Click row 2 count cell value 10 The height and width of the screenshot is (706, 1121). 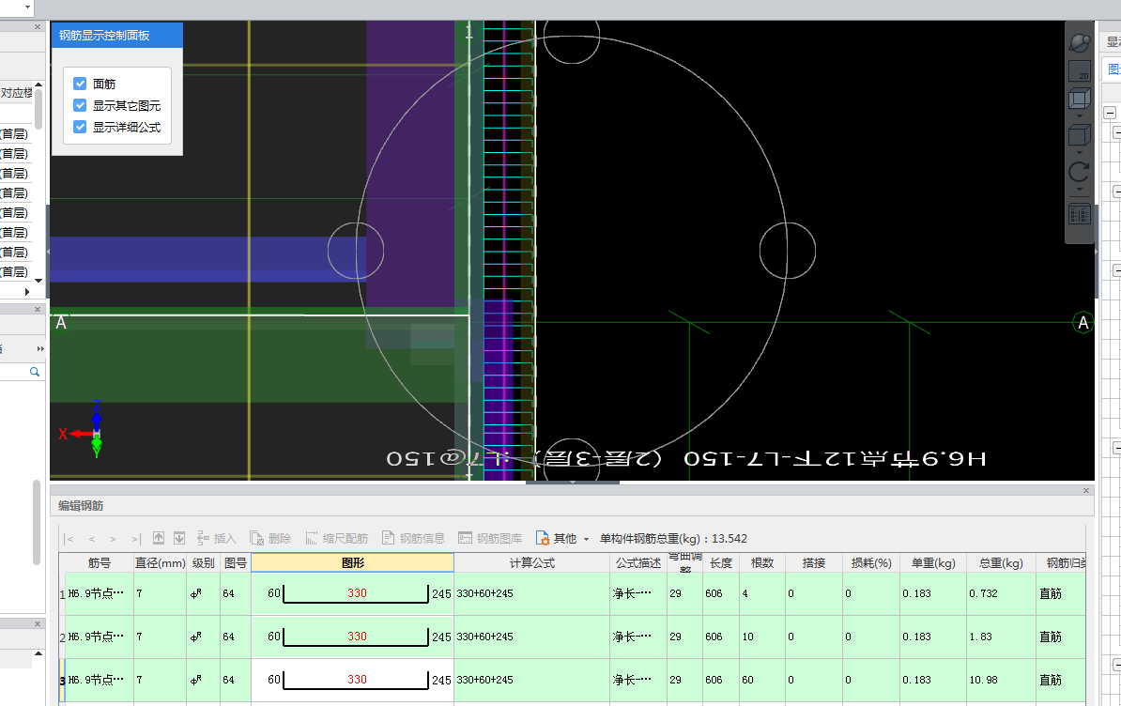[x=762, y=637]
